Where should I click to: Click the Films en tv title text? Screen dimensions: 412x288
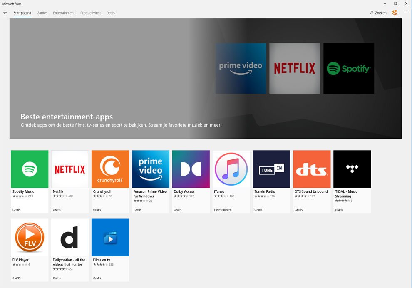(x=102, y=260)
